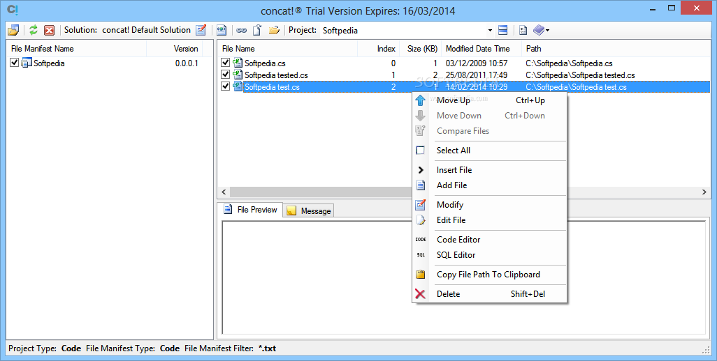Click the blue stacked bars toolbar icon
Image resolution: width=717 pixels, height=361 pixels.
502,30
